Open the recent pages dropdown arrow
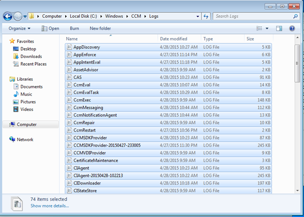This screenshot has height=217, width=304. coord(25,16)
